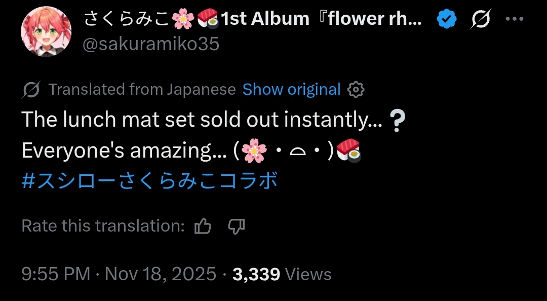This screenshot has height=301, width=547.
Task: Rate translation with thumbs up
Action: click(203, 226)
